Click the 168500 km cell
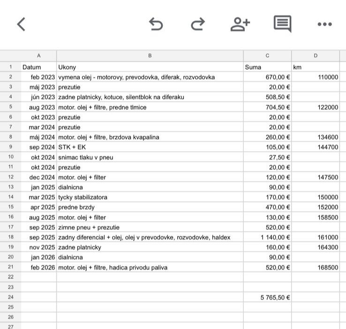Viewport: 346px width, 329px height. 316,267
